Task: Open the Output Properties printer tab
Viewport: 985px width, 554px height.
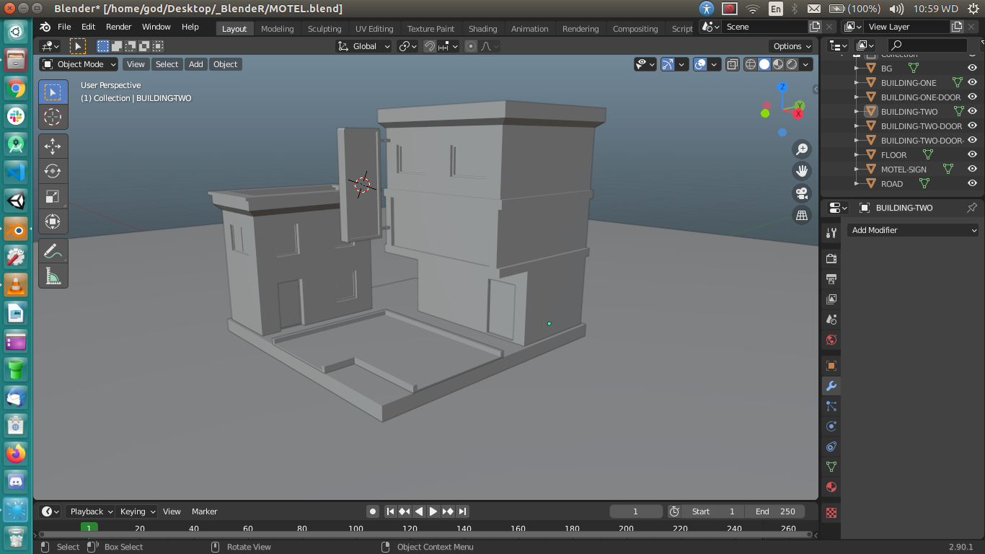Action: point(831,279)
